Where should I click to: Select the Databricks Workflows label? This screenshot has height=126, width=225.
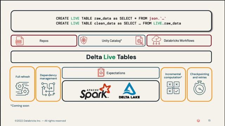[179, 41]
